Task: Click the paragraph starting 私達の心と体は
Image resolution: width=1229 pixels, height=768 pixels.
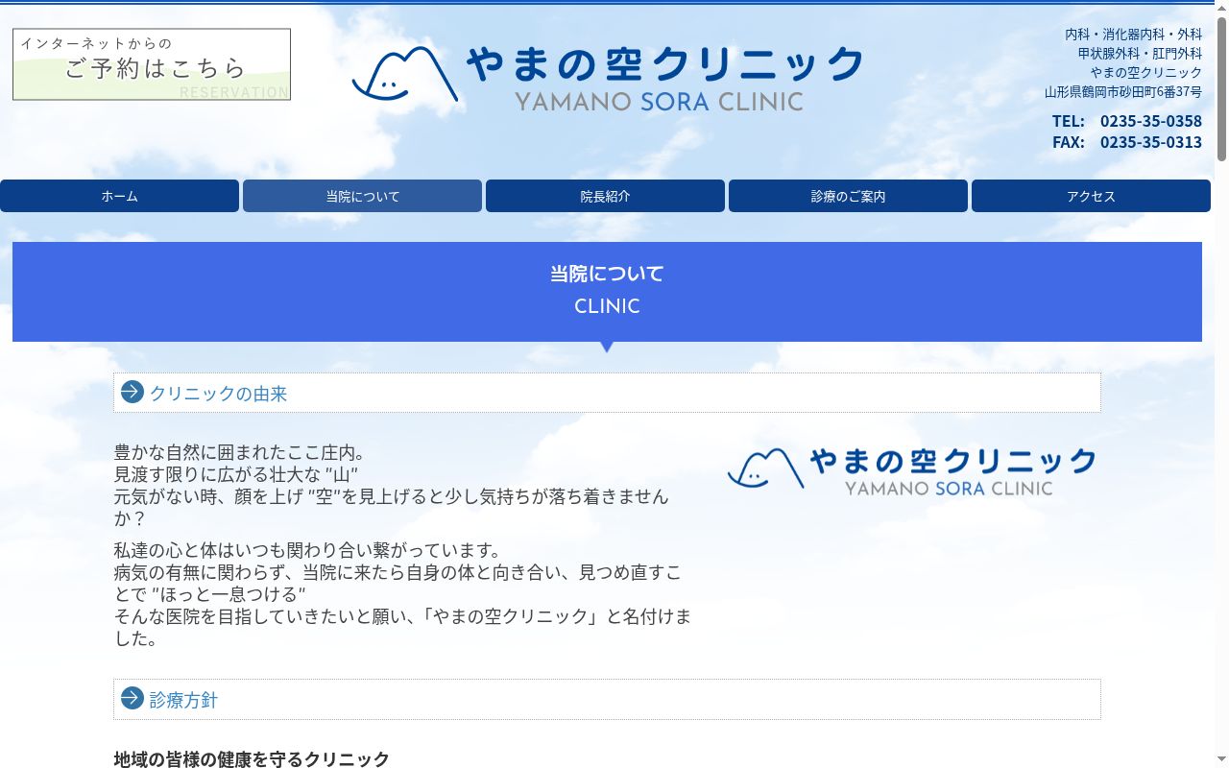Action: point(402,594)
